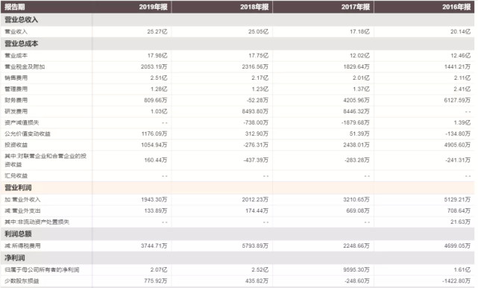Click the 报告期 header cell
Screen dimensions: 478x288
point(15,7)
